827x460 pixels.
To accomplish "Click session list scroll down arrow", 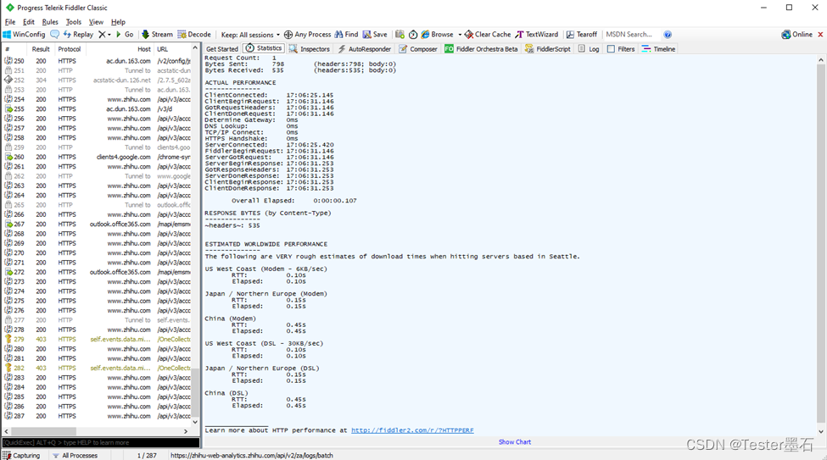I will pos(195,422).
